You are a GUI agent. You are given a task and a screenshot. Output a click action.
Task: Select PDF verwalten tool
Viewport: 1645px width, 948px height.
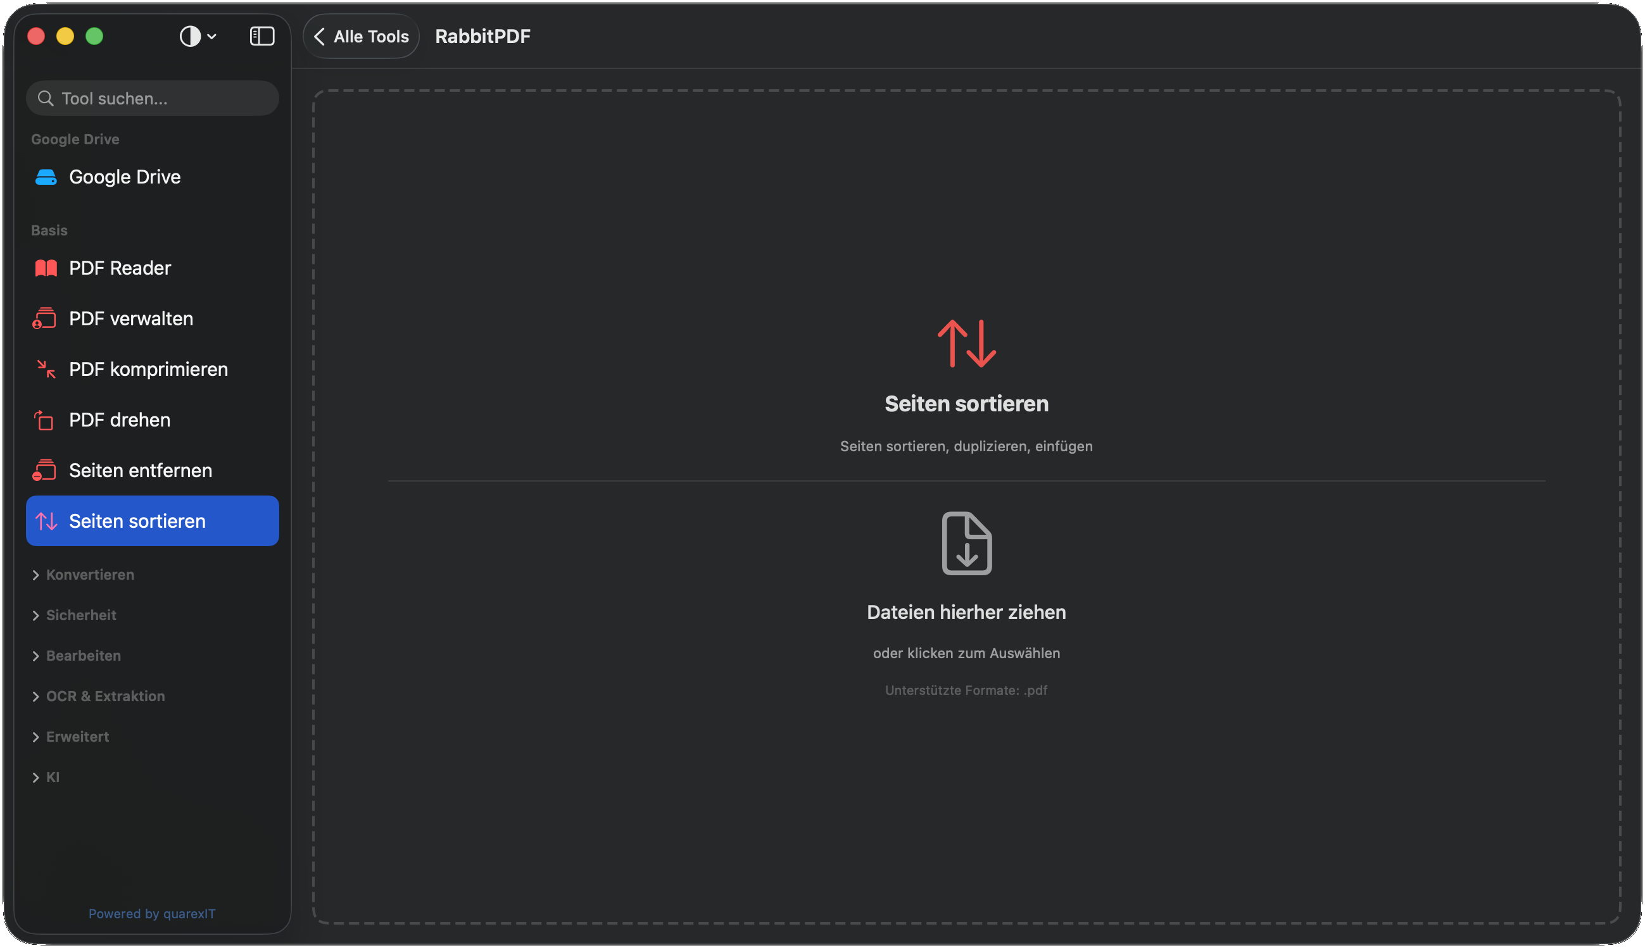(x=153, y=318)
